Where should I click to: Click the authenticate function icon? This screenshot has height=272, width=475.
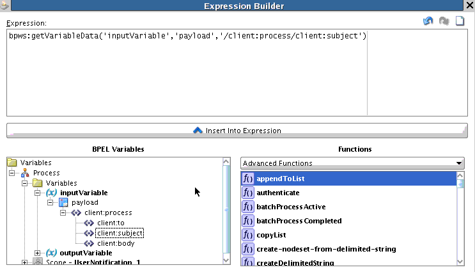(248, 193)
